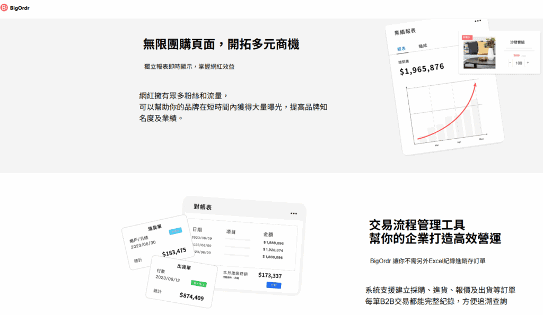Decrease quantity with the minus button

point(510,63)
